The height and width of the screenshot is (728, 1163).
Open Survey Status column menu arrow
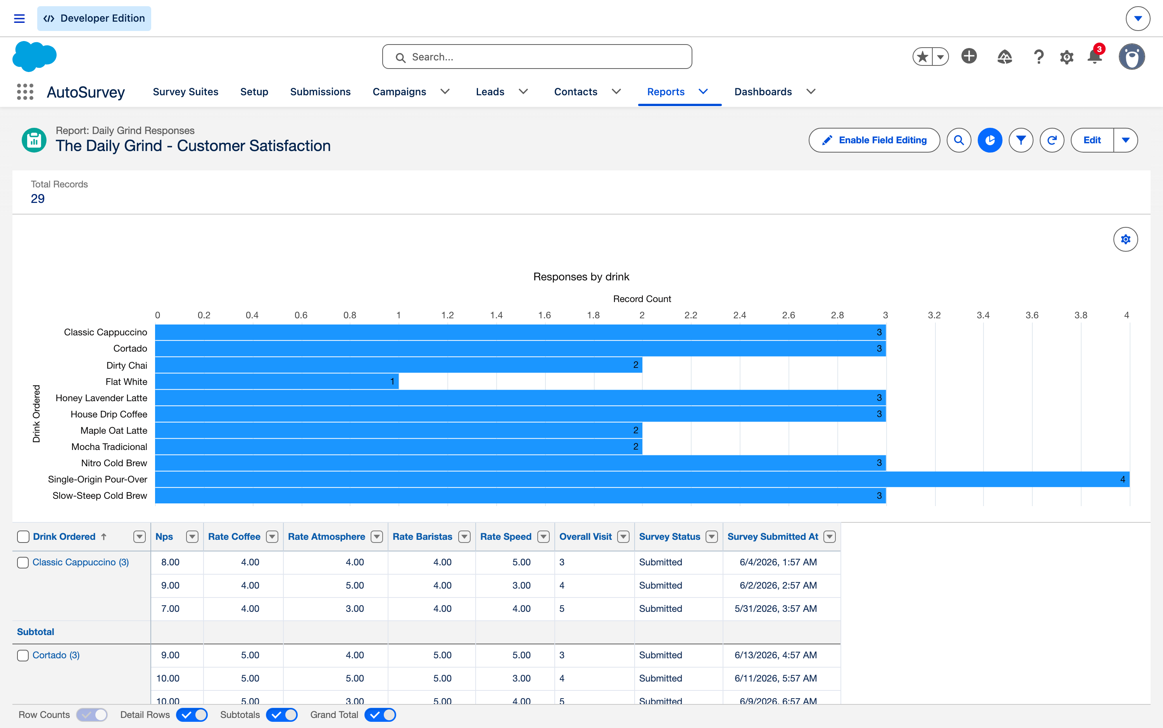711,536
